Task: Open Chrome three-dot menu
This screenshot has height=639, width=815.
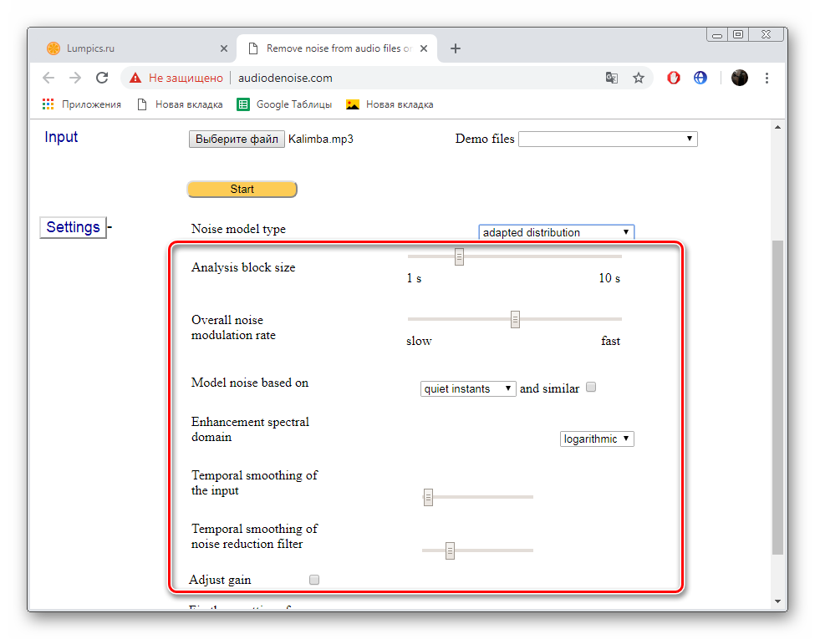Action: (x=767, y=78)
